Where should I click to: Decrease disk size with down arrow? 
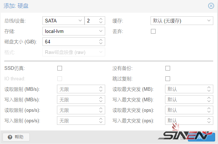click(x=101, y=43)
